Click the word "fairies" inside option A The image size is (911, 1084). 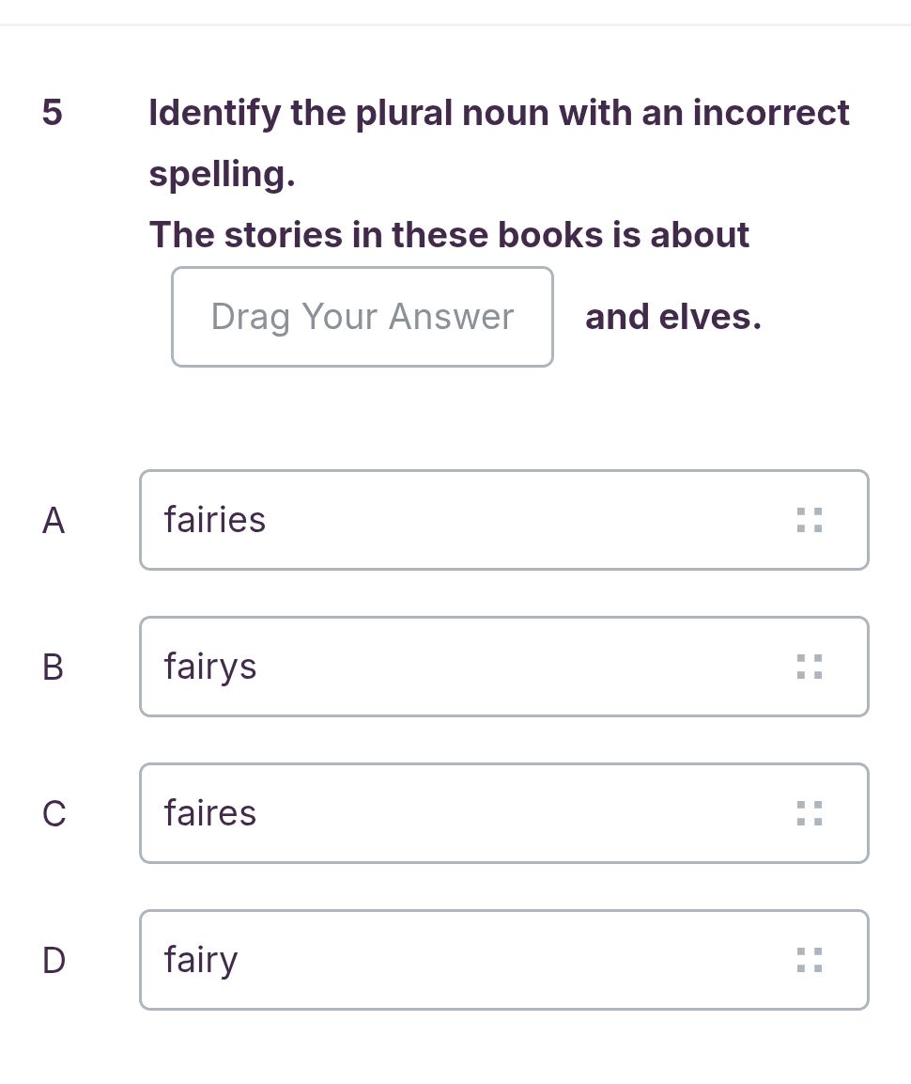[x=214, y=520]
